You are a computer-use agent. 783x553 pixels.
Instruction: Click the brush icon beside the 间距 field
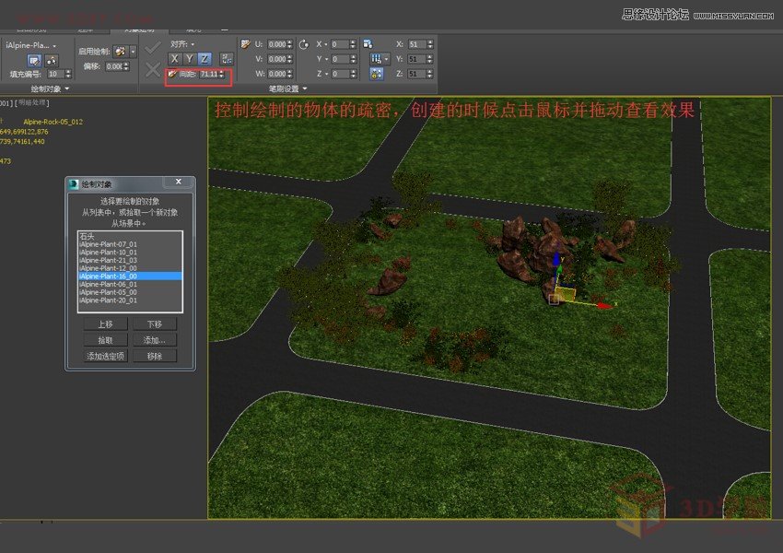pos(170,74)
